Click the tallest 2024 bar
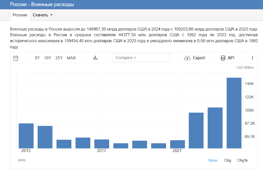 (234, 113)
